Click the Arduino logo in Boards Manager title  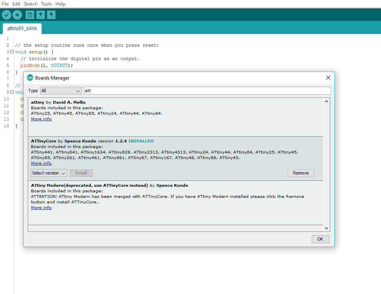click(x=30, y=78)
